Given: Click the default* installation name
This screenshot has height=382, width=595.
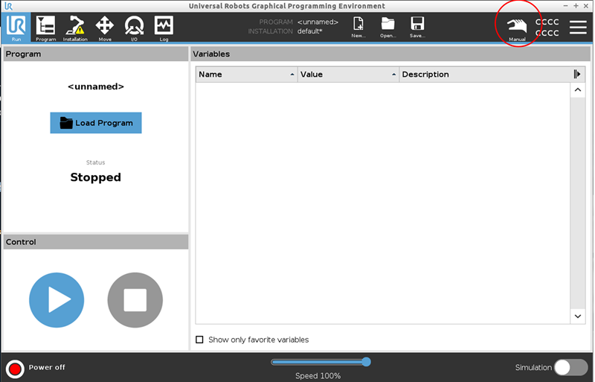Looking at the screenshot, I should tap(309, 31).
